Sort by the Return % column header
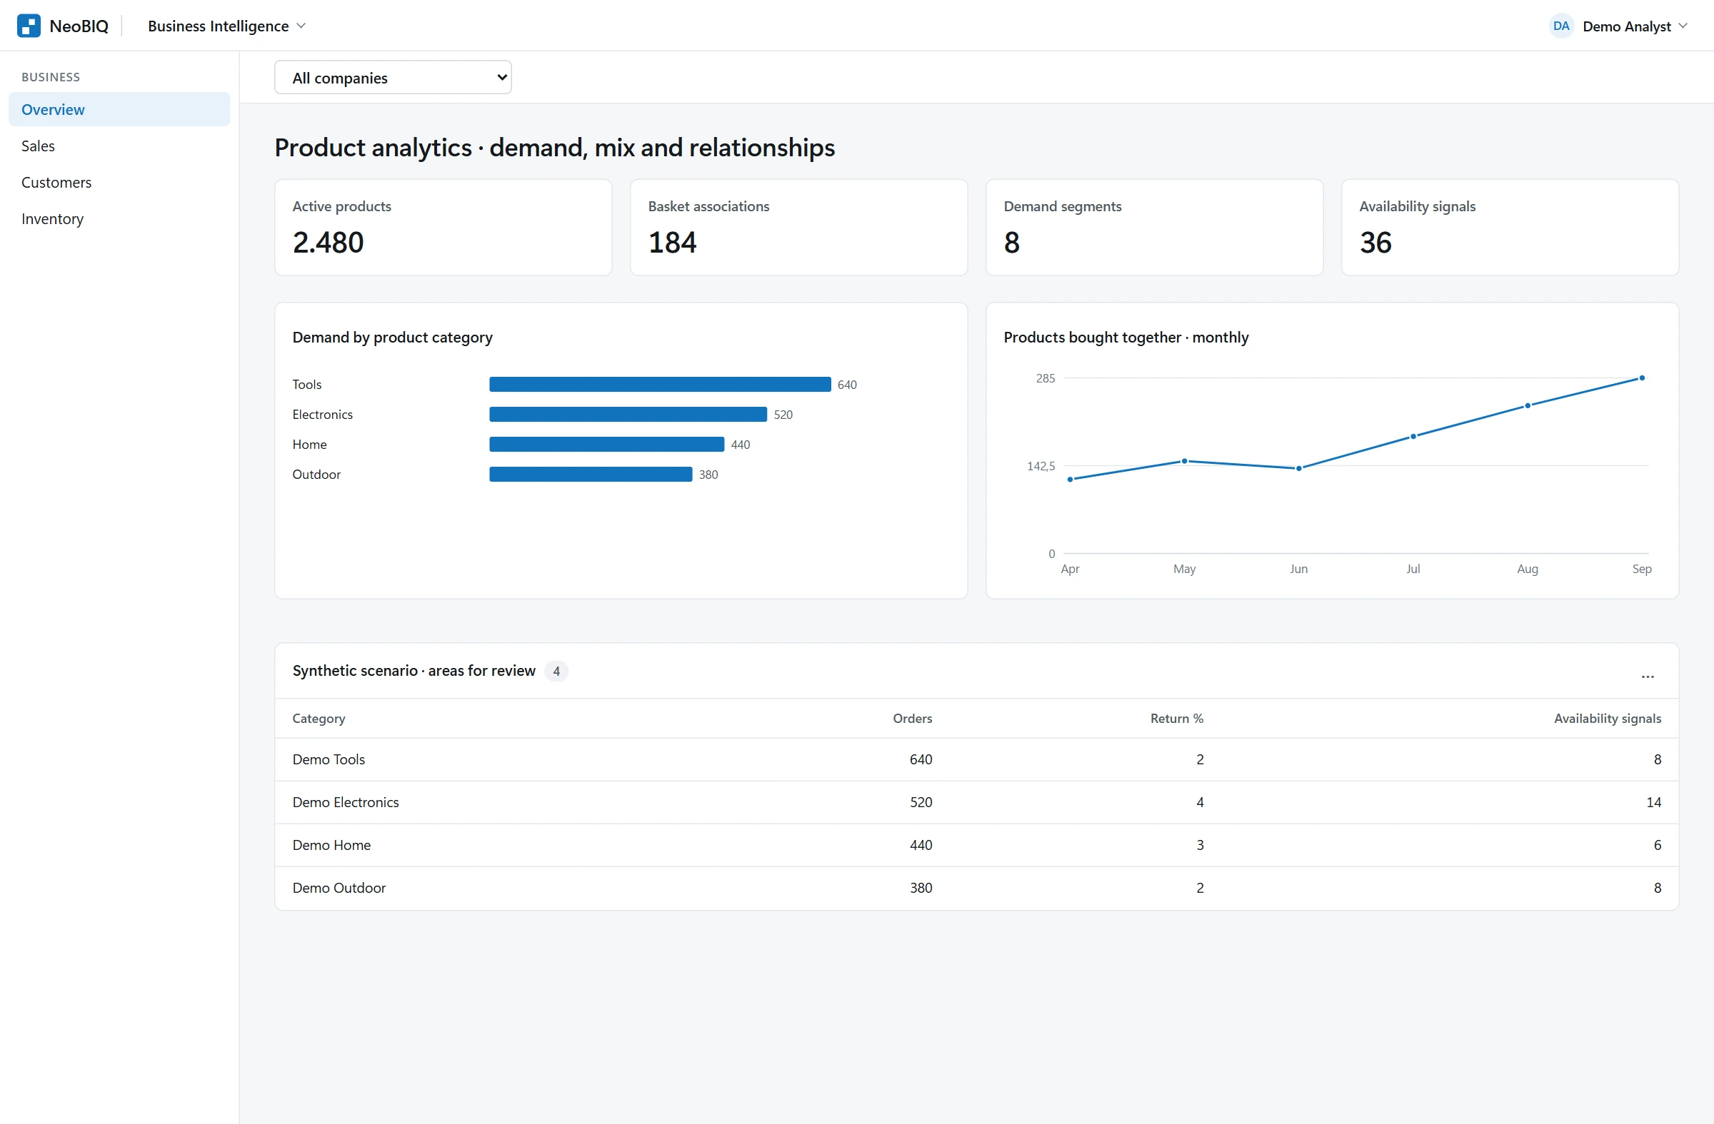The width and height of the screenshot is (1714, 1124). (x=1177, y=718)
